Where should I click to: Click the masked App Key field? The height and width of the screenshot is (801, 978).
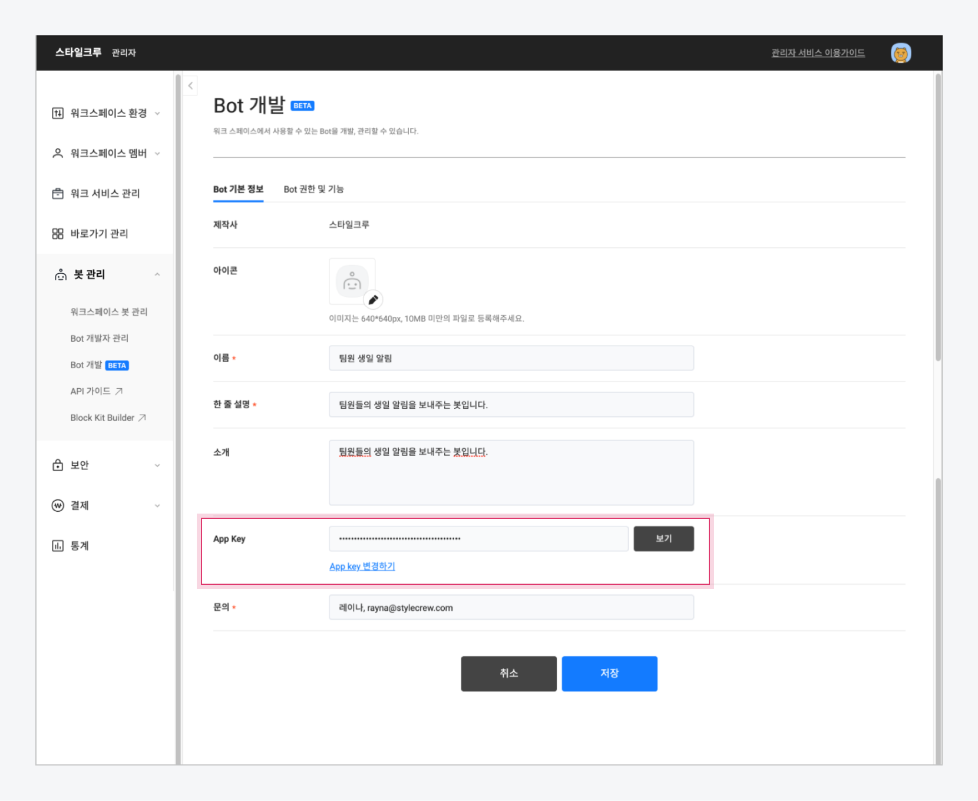tap(478, 539)
